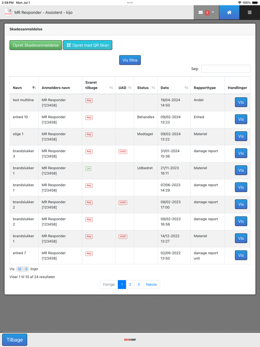The height and width of the screenshot is (347, 260).
Task: Go to page 2
Action: [130, 285]
